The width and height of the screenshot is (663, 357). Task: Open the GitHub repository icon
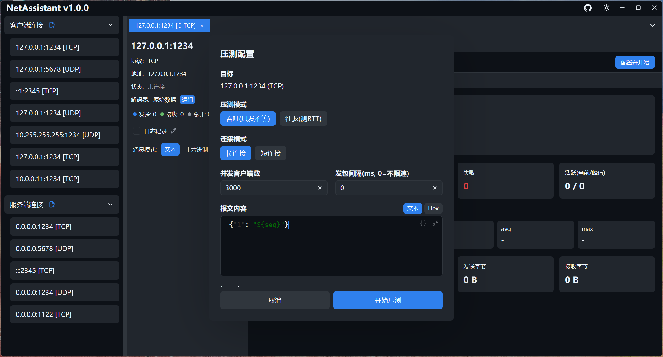point(588,8)
